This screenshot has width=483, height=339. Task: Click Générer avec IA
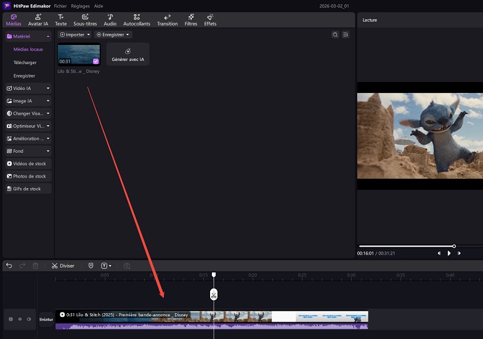click(x=128, y=54)
